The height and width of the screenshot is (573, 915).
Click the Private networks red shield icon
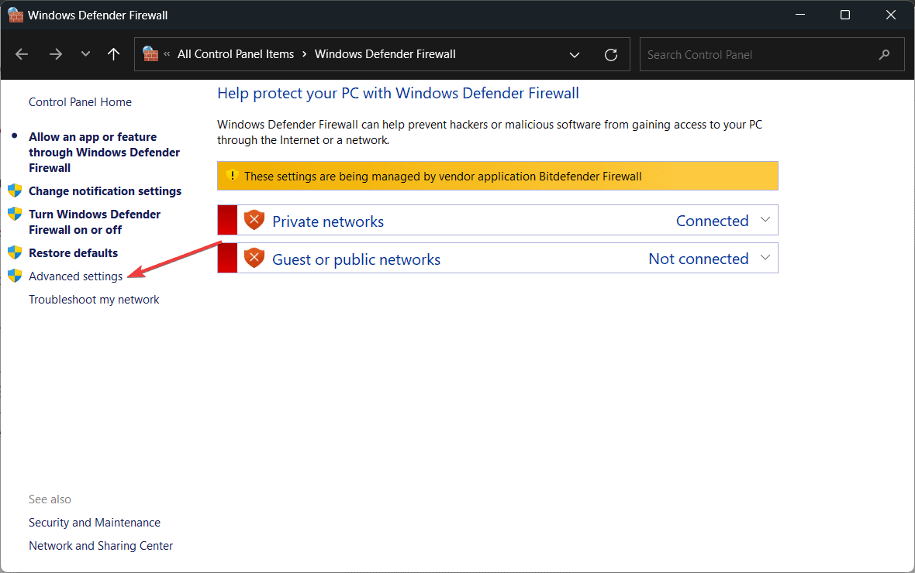click(254, 221)
